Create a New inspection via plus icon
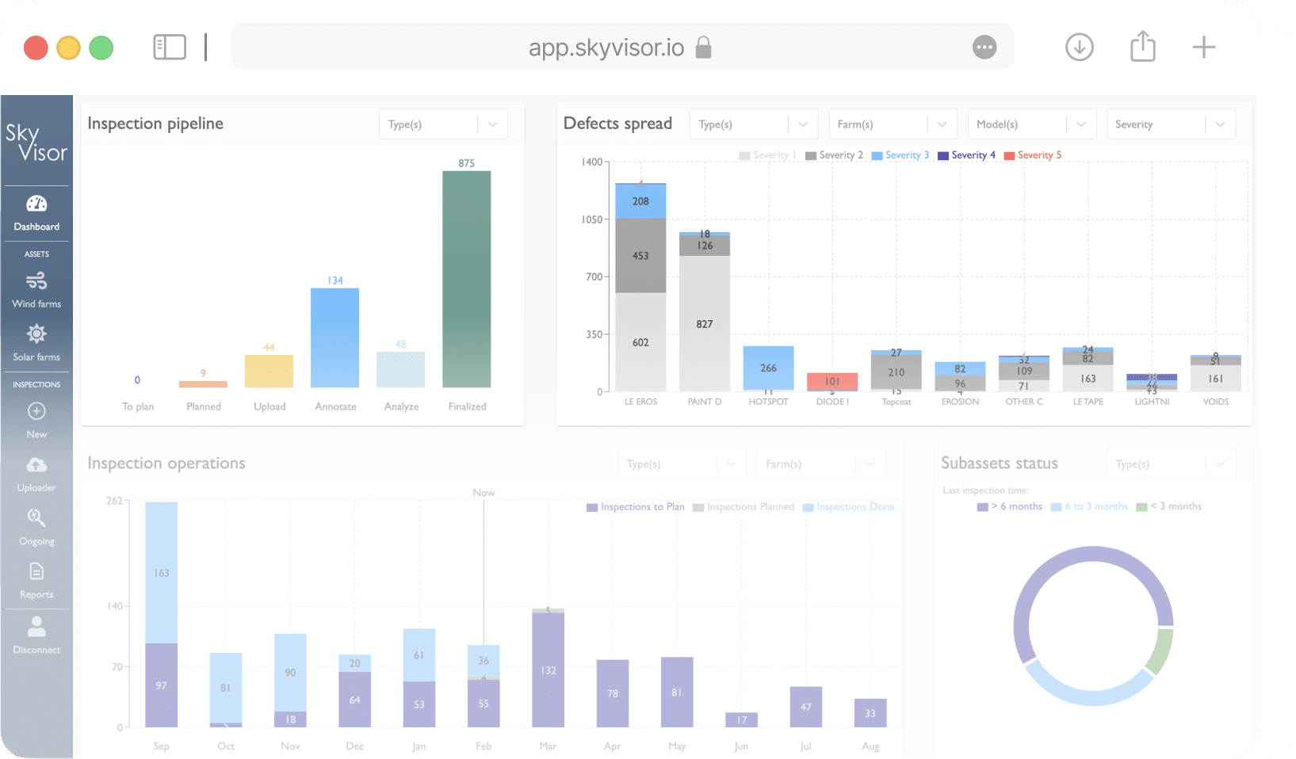The height and width of the screenshot is (759, 1296). (x=36, y=411)
